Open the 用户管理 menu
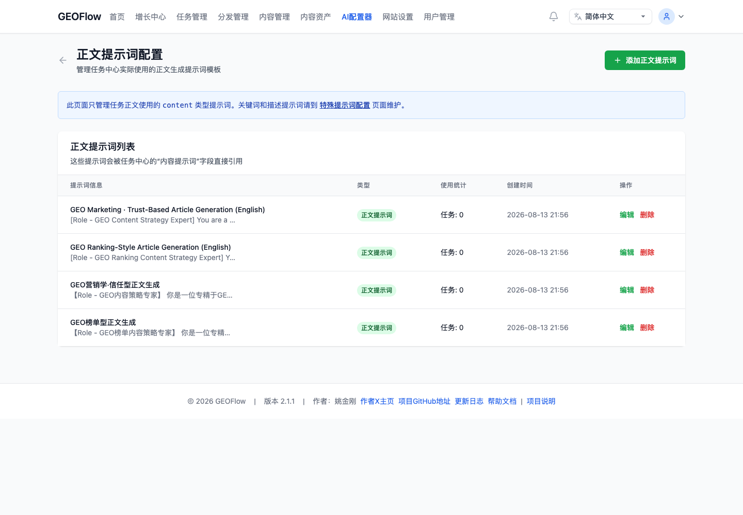This screenshot has height=515, width=743. tap(439, 17)
